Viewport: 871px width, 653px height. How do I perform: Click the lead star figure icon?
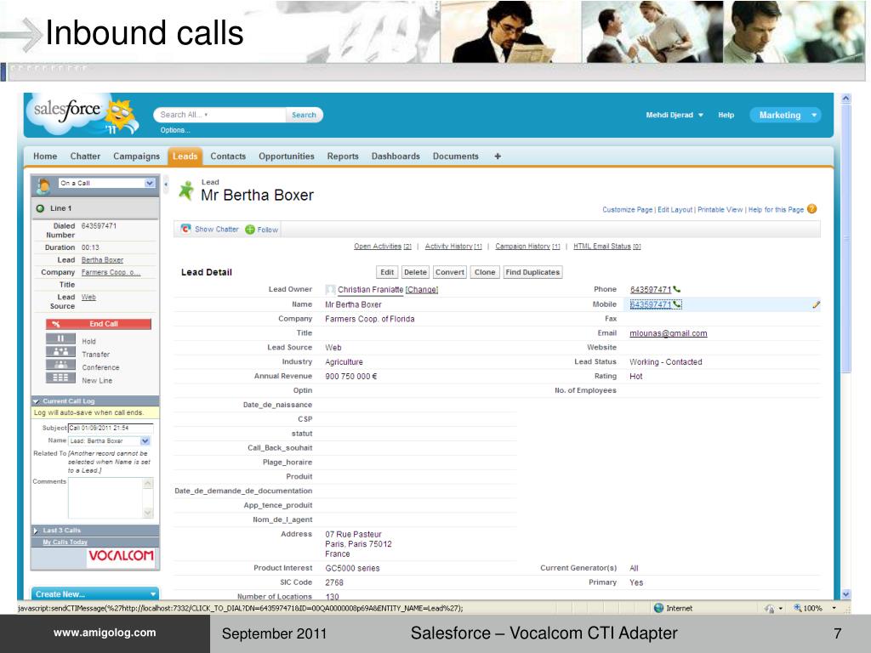click(186, 190)
